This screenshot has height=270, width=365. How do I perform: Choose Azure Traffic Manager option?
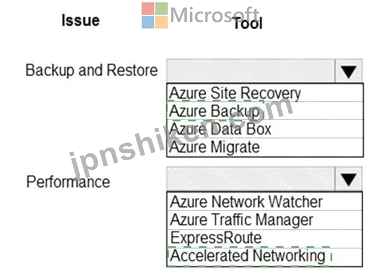(265, 220)
